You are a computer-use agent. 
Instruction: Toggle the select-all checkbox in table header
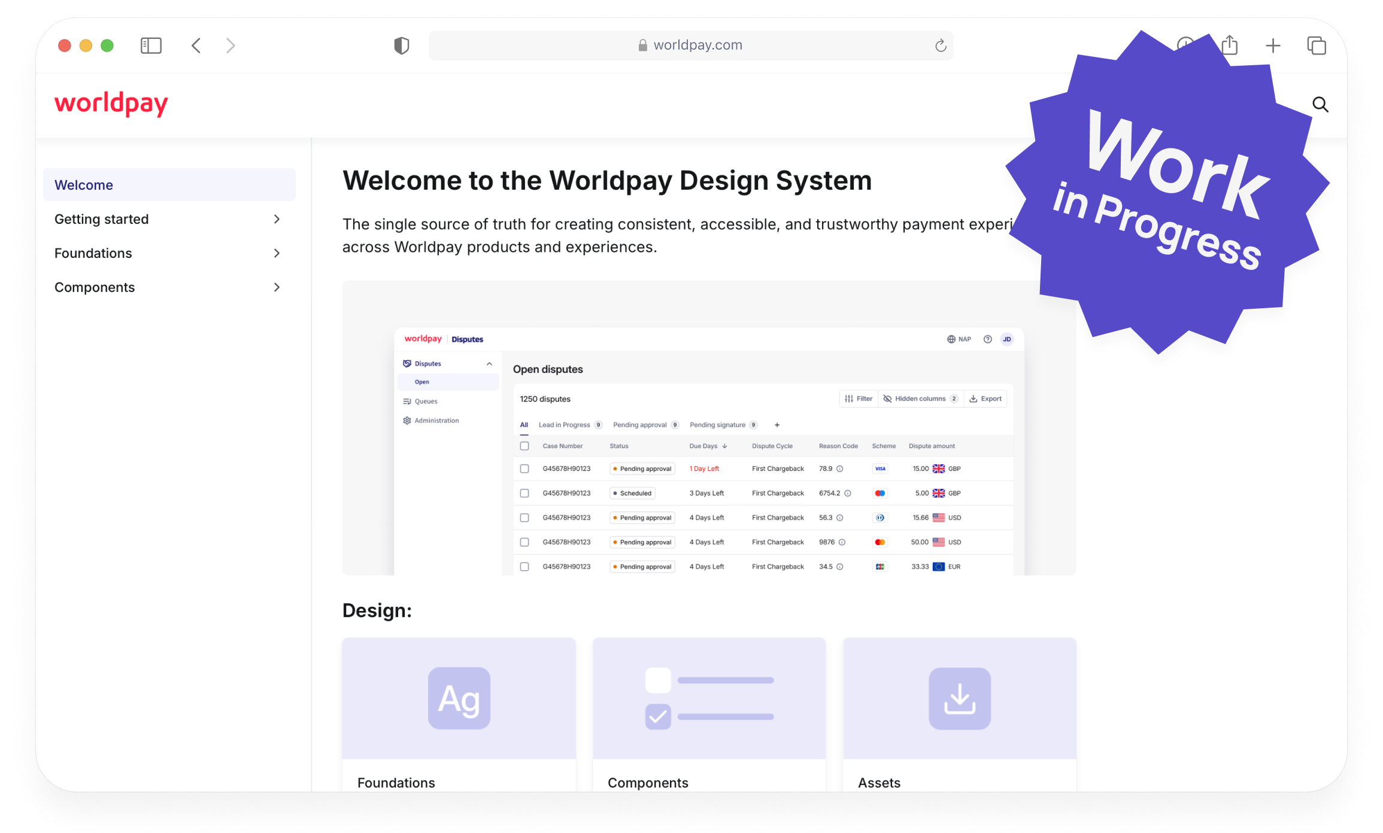point(524,446)
